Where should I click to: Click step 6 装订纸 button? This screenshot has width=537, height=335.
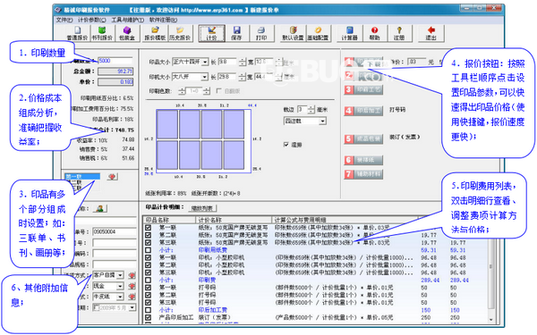pyautogui.click(x=363, y=160)
